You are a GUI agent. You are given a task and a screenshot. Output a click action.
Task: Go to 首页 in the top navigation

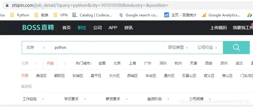click(x=66, y=28)
